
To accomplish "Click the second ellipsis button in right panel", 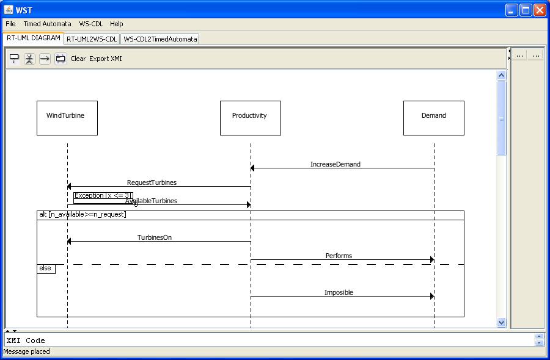I will 536,56.
